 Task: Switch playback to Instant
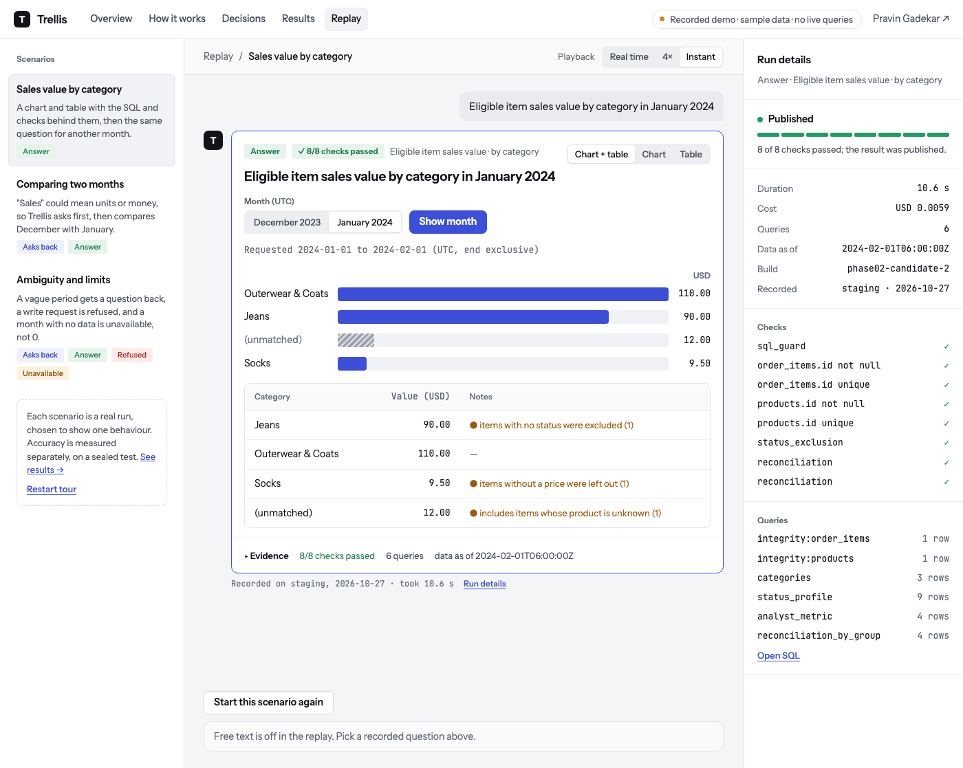pyautogui.click(x=700, y=57)
